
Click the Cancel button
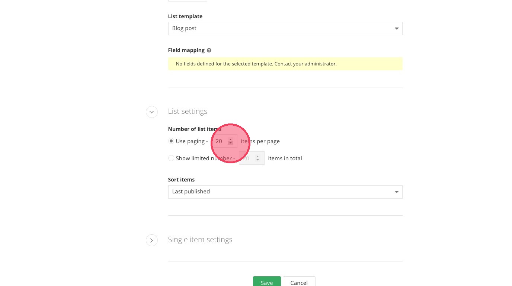point(299,282)
